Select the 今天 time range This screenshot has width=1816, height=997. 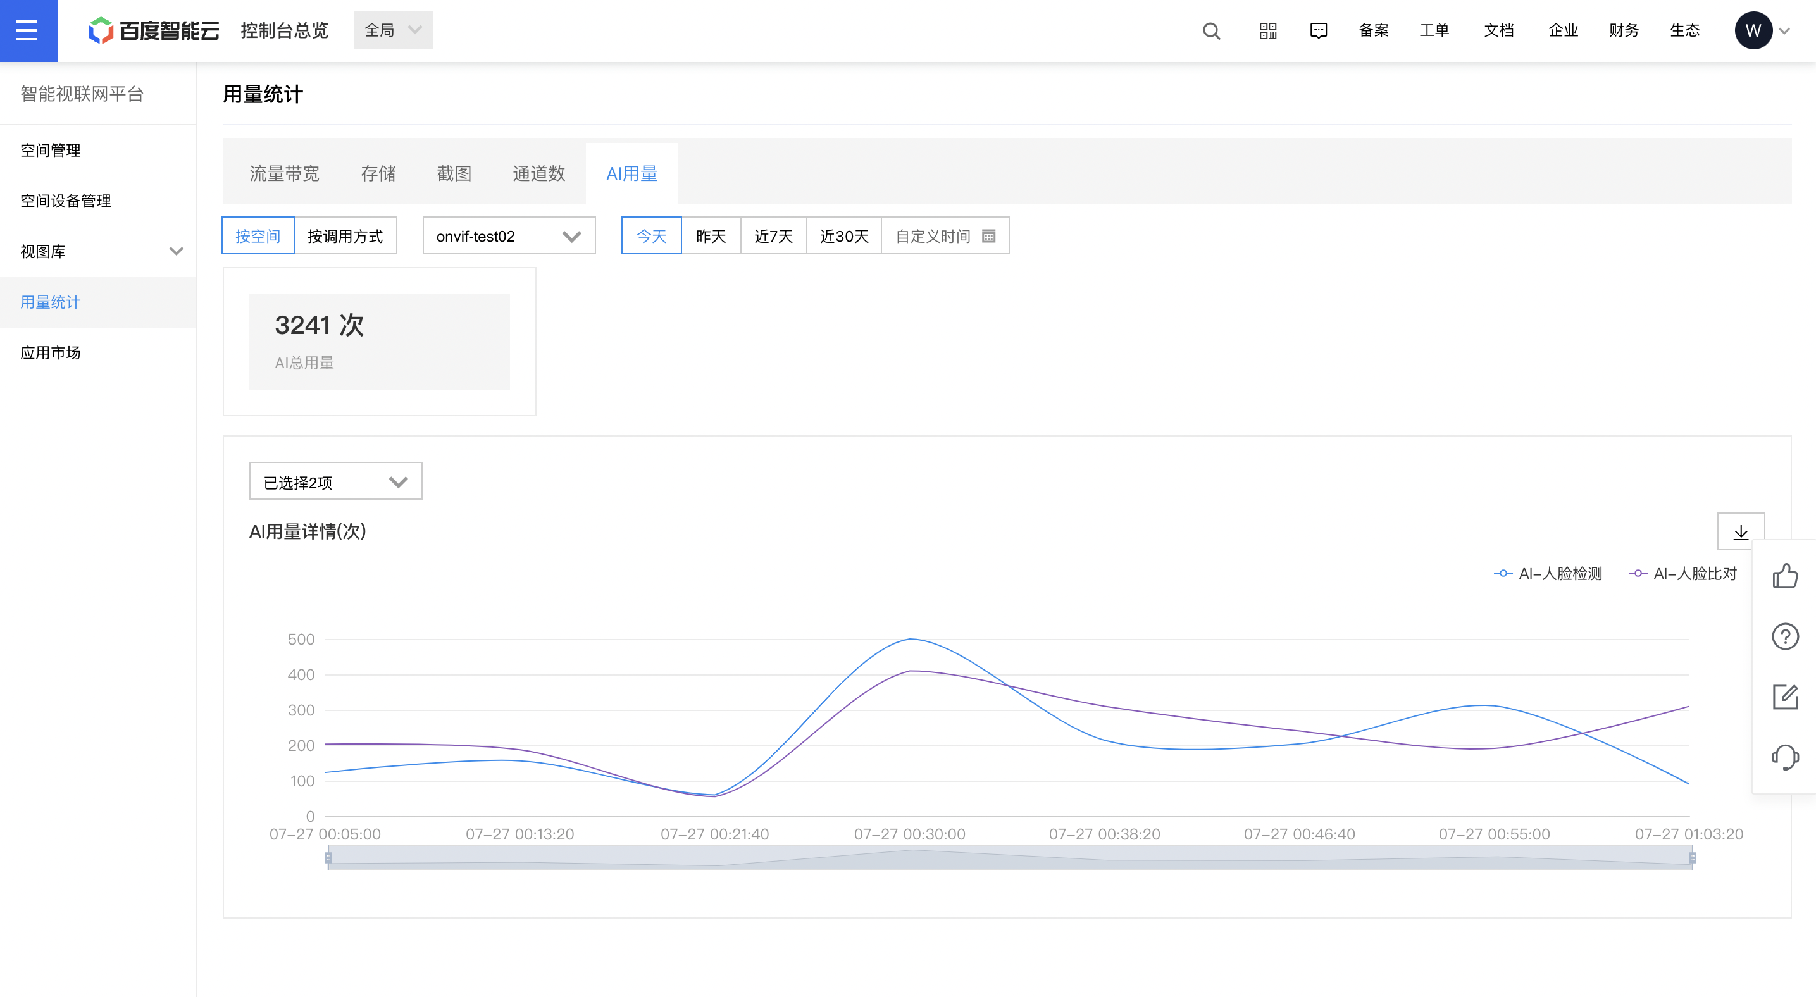pyautogui.click(x=651, y=236)
